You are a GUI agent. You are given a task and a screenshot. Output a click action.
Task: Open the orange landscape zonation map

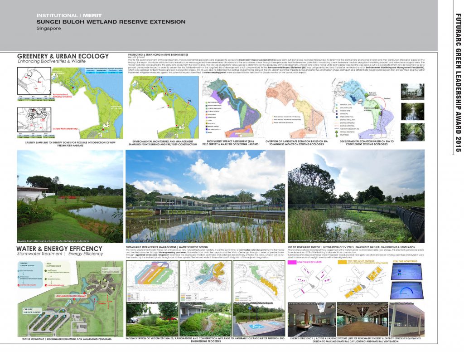pos(297,107)
